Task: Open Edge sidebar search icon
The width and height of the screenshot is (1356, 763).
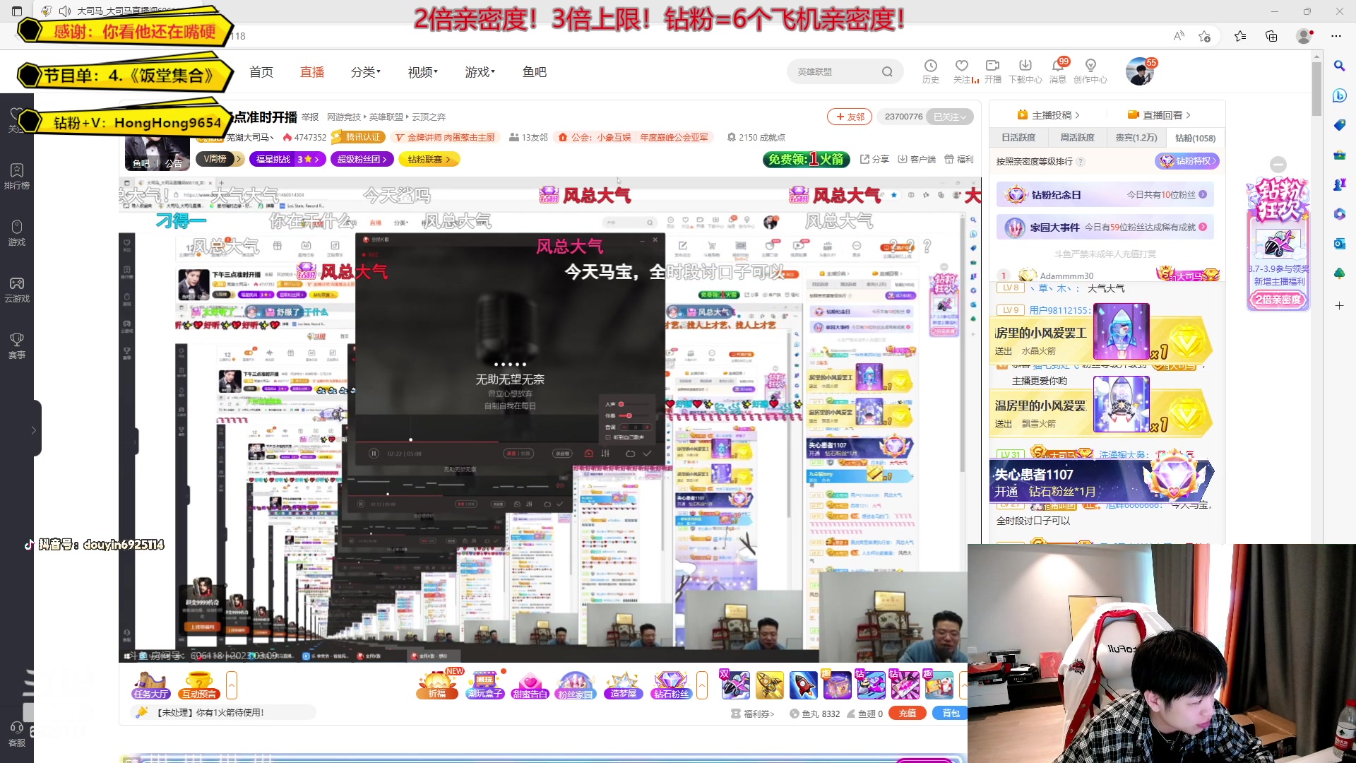Action: click(x=1339, y=66)
